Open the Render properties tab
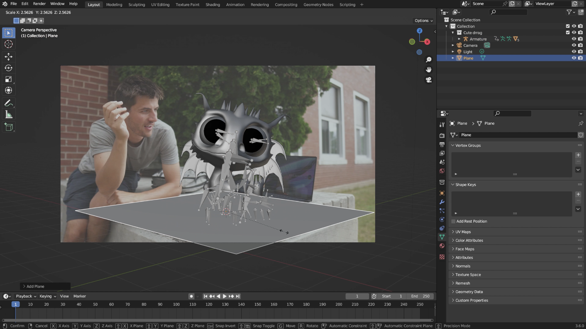586x329 pixels. tap(442, 136)
